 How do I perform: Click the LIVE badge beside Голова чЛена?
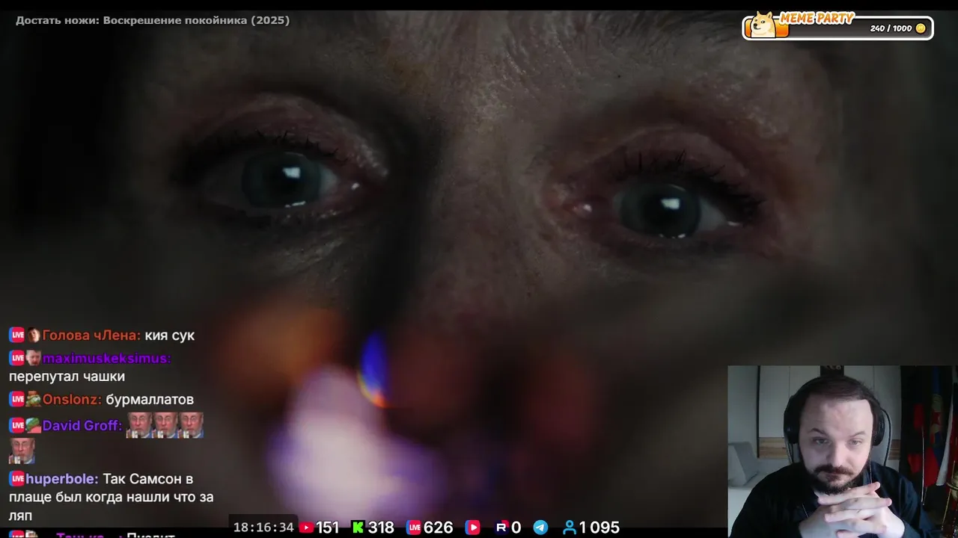tap(16, 336)
